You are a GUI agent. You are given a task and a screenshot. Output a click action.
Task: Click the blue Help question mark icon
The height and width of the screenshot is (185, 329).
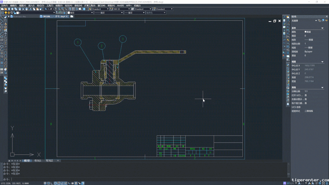[x=84, y=9]
